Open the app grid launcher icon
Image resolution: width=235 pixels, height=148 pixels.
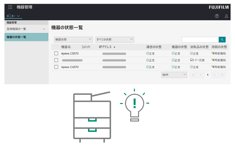pos(10,7)
